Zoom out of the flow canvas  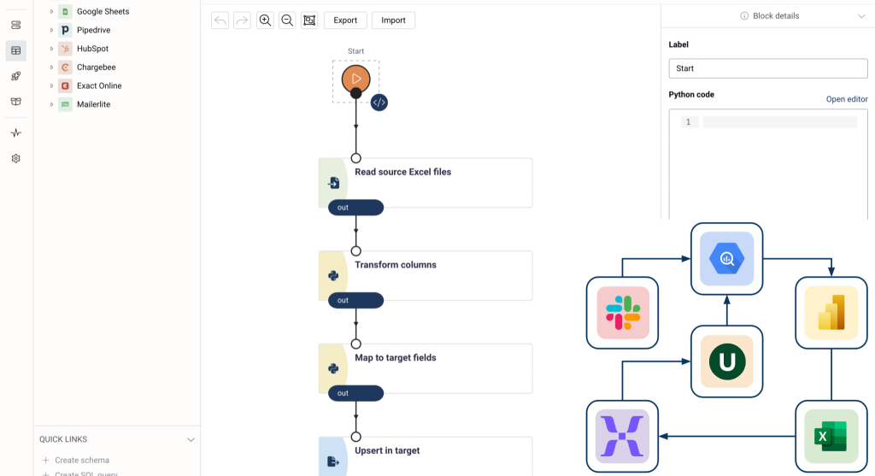click(287, 21)
